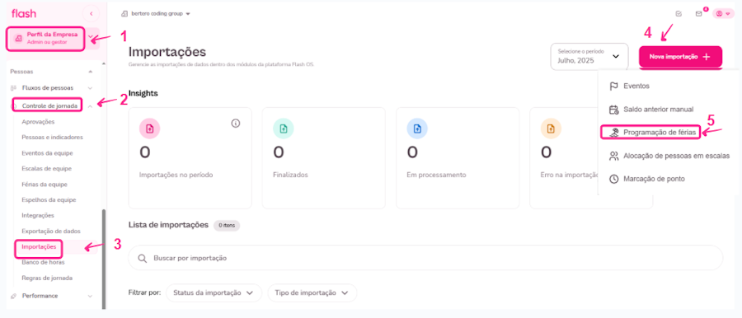Image resolution: width=742 pixels, height=318 pixels.
Task: Click the 0 itens badge
Action: (x=227, y=225)
